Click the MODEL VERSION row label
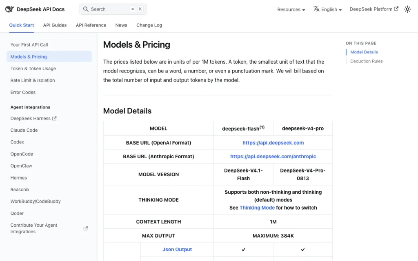418x261 pixels. coord(158,175)
